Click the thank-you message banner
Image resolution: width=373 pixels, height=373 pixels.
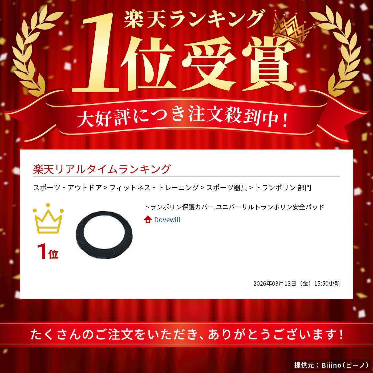(186, 334)
